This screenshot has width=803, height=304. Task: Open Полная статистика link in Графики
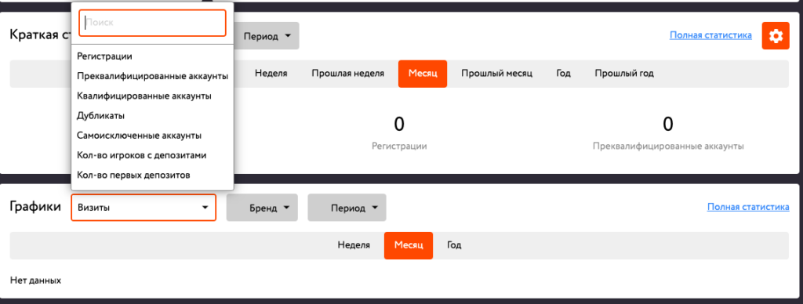(x=748, y=207)
